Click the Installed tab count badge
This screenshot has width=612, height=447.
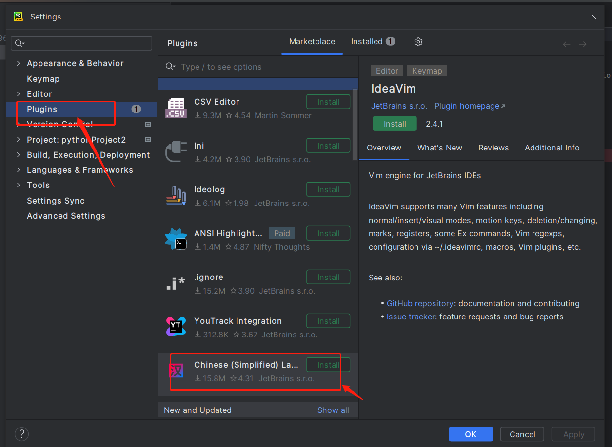(391, 41)
